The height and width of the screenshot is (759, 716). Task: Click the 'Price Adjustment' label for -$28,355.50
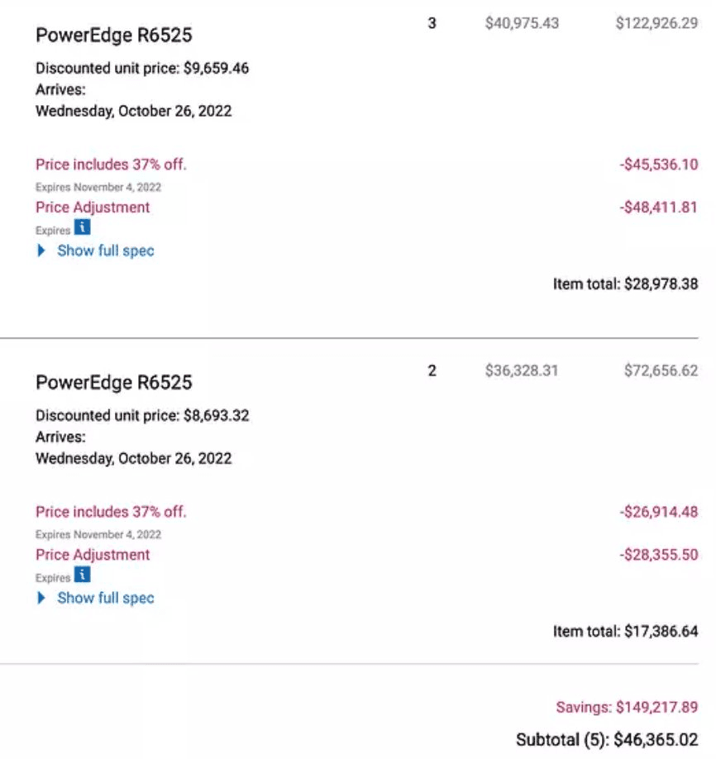point(93,555)
